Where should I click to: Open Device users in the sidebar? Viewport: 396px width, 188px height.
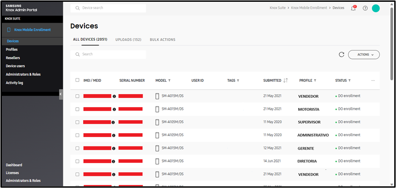point(15,66)
